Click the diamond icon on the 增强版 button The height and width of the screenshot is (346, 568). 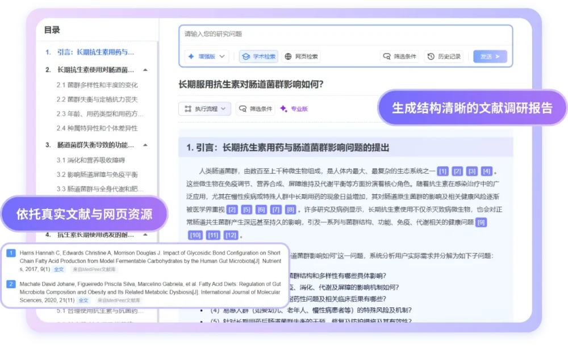click(x=190, y=57)
